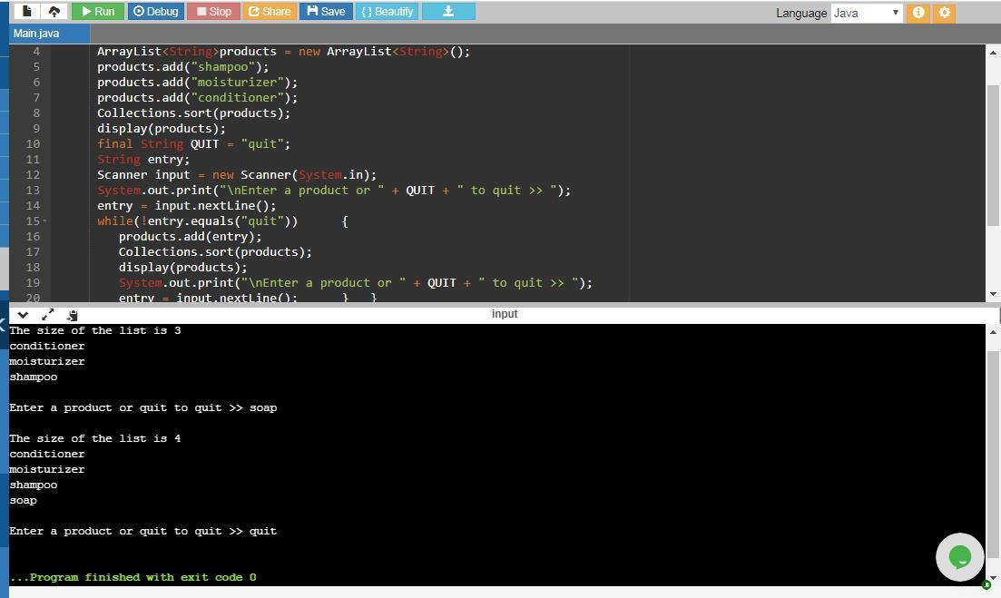Click 'The size of the list is 4' output
The image size is (1001, 598).
(95, 438)
